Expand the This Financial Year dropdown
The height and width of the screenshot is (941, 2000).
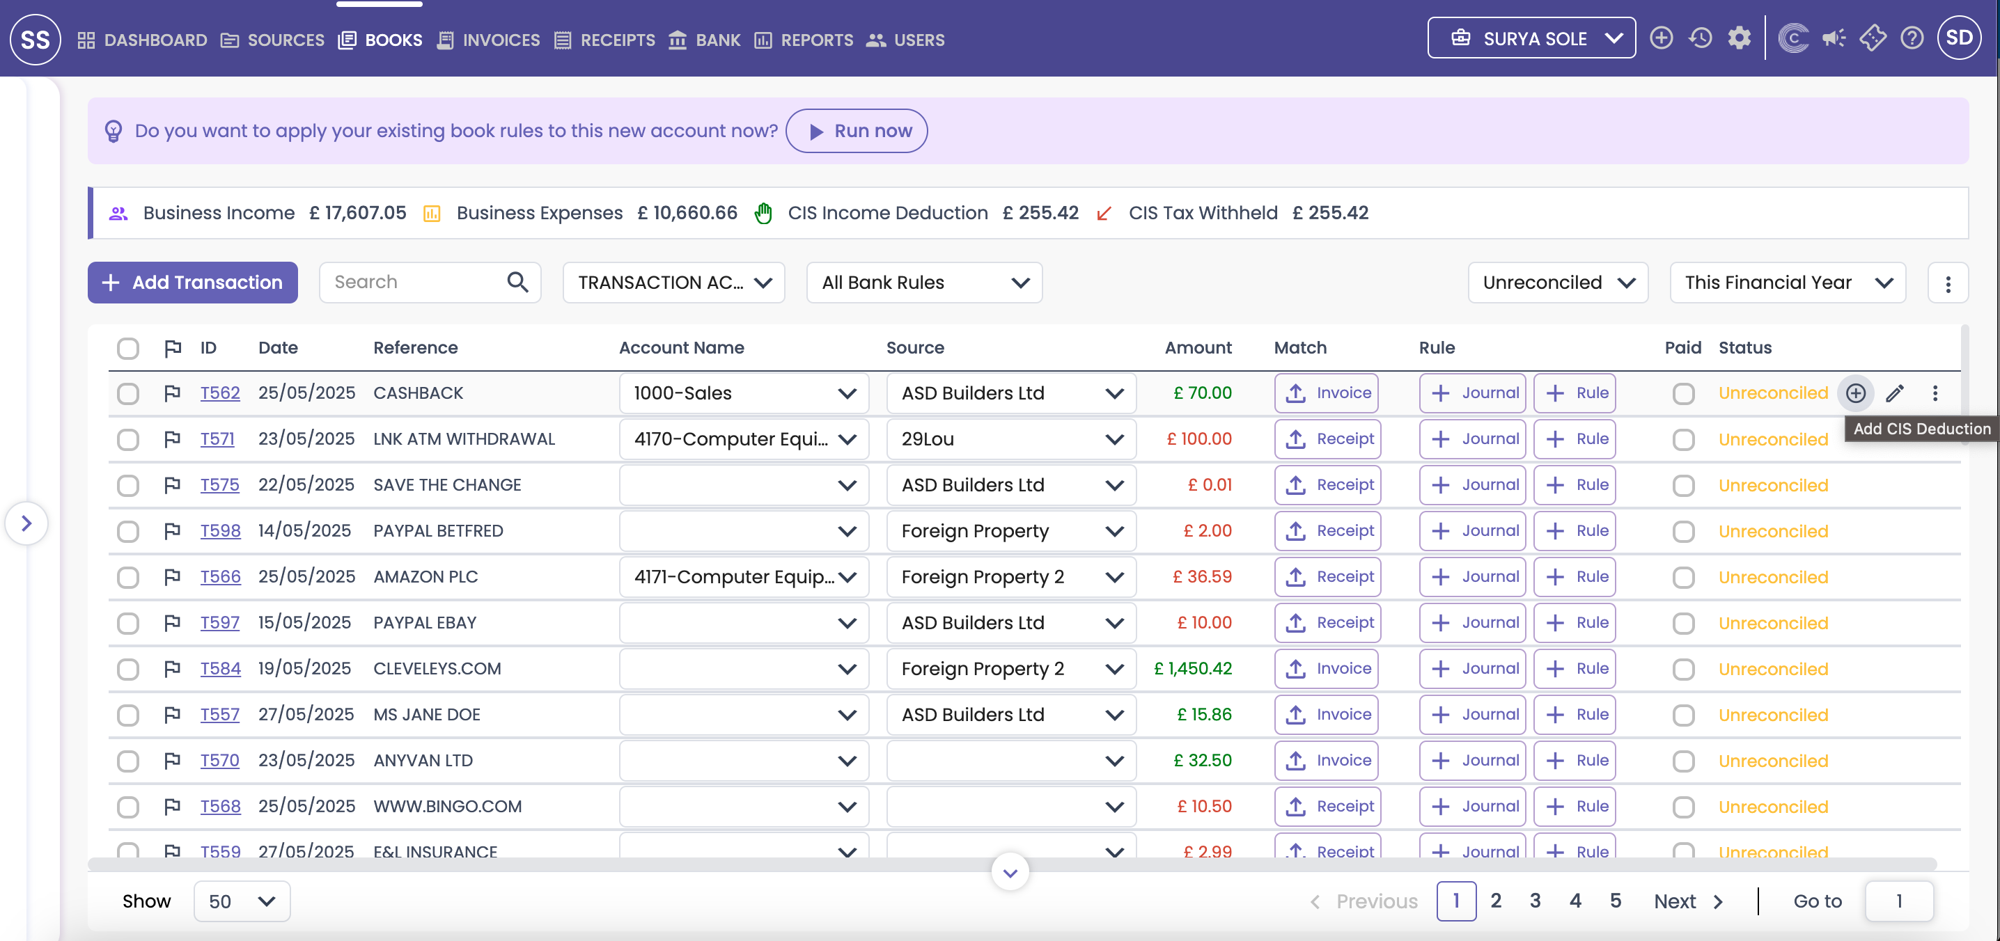pos(1788,283)
